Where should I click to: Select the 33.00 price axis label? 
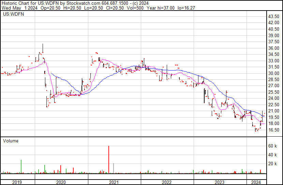[273, 61]
